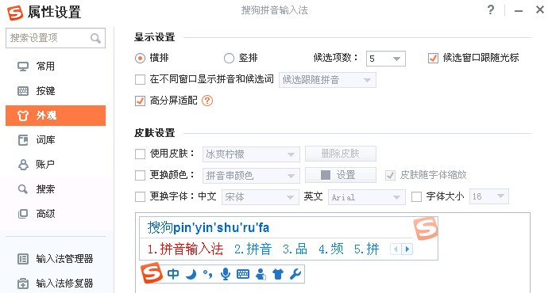Click the 删除皮肤 button
Viewport: 552px width, 293px height.
(341, 154)
